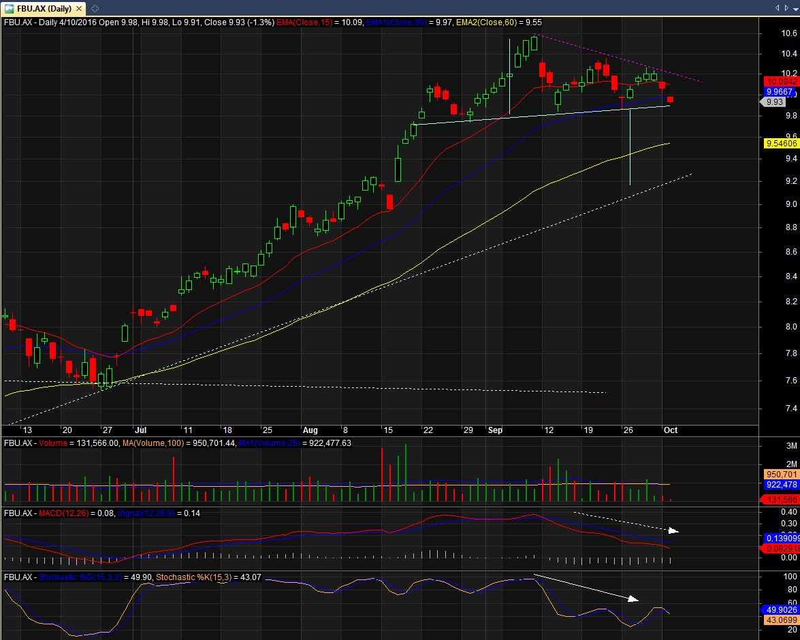Click the 950,701 volume axis tag
This screenshot has width=800, height=640.
pos(781,475)
